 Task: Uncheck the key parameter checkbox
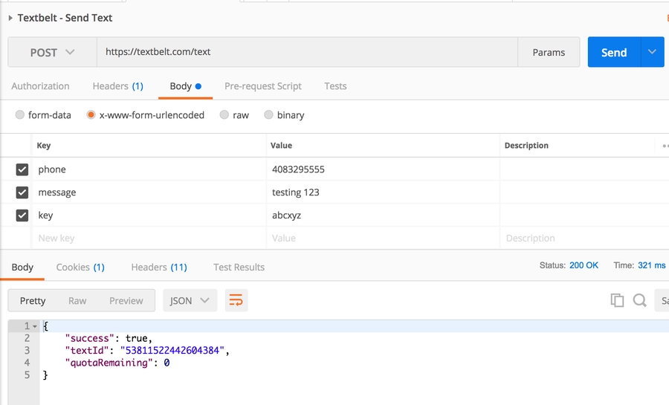click(x=22, y=216)
